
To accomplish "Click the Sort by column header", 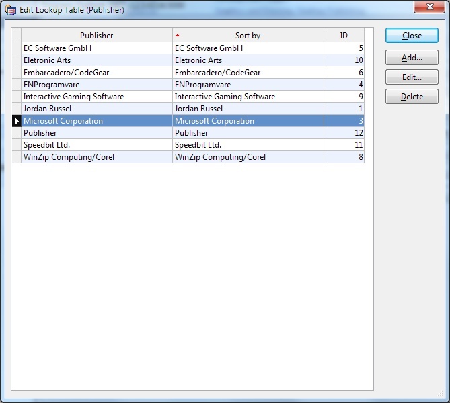I will 248,36.
